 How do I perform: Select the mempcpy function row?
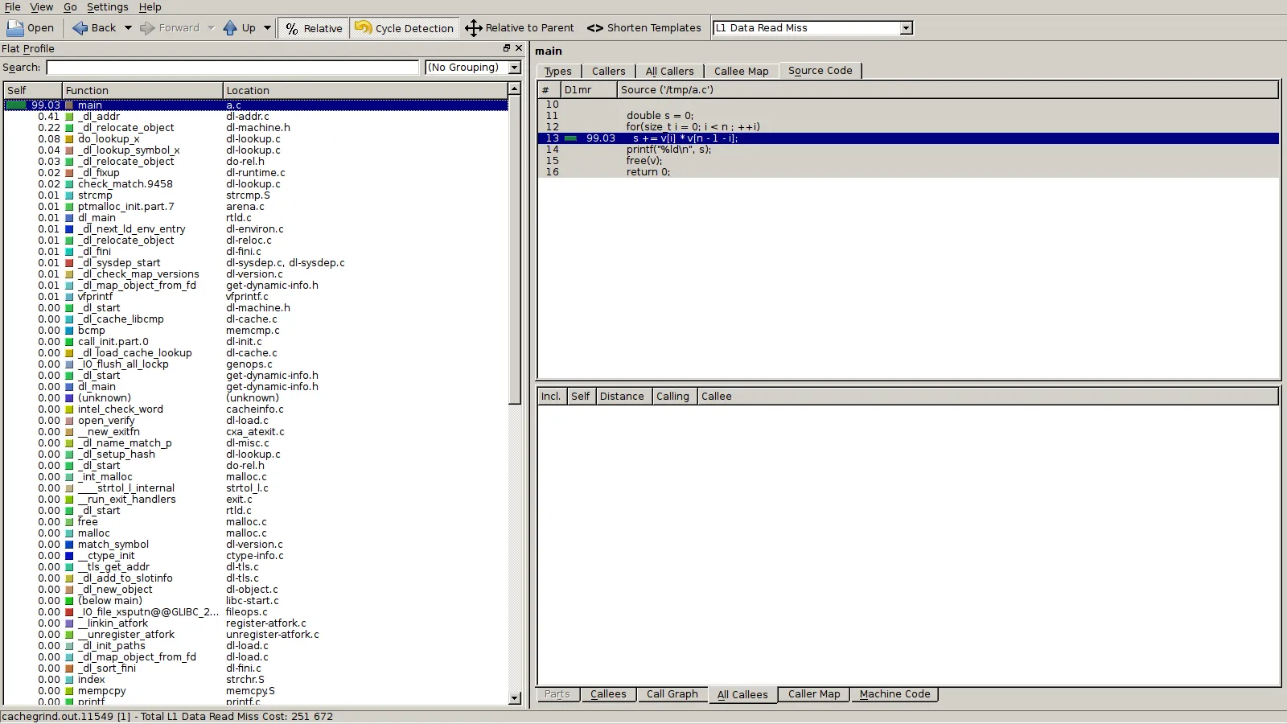pos(256,691)
